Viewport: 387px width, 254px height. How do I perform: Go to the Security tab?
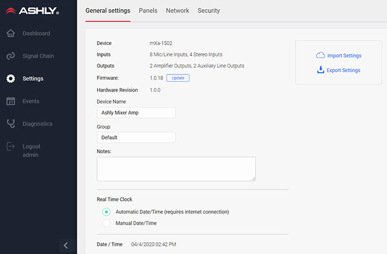pyautogui.click(x=209, y=11)
